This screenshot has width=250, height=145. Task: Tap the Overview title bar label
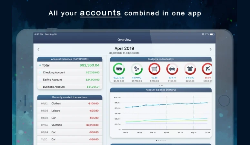click(124, 40)
